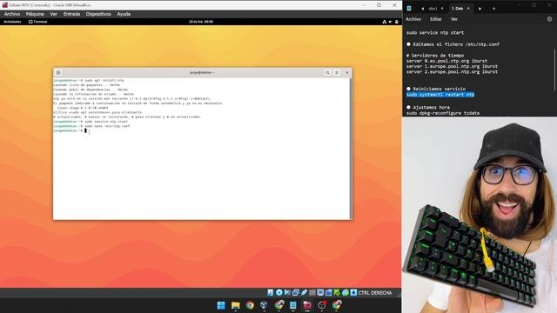Click the CTRL DERECHA host key label
557x313 pixels.
pyautogui.click(x=375, y=293)
